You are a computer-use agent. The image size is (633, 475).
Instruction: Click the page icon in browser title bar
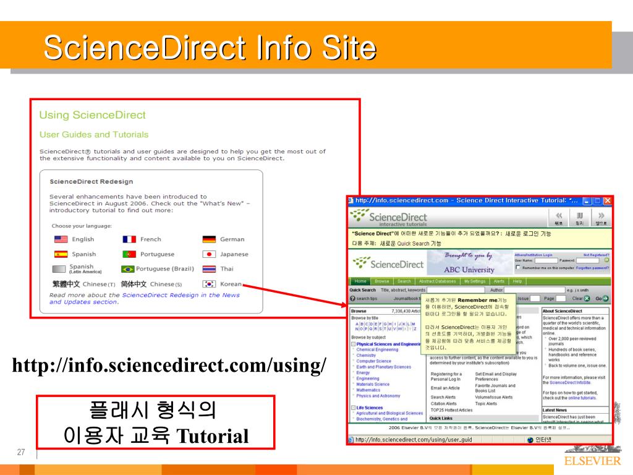[x=351, y=200]
